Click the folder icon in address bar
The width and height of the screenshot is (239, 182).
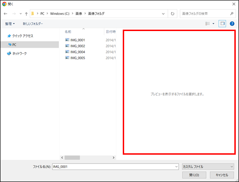click(33, 13)
